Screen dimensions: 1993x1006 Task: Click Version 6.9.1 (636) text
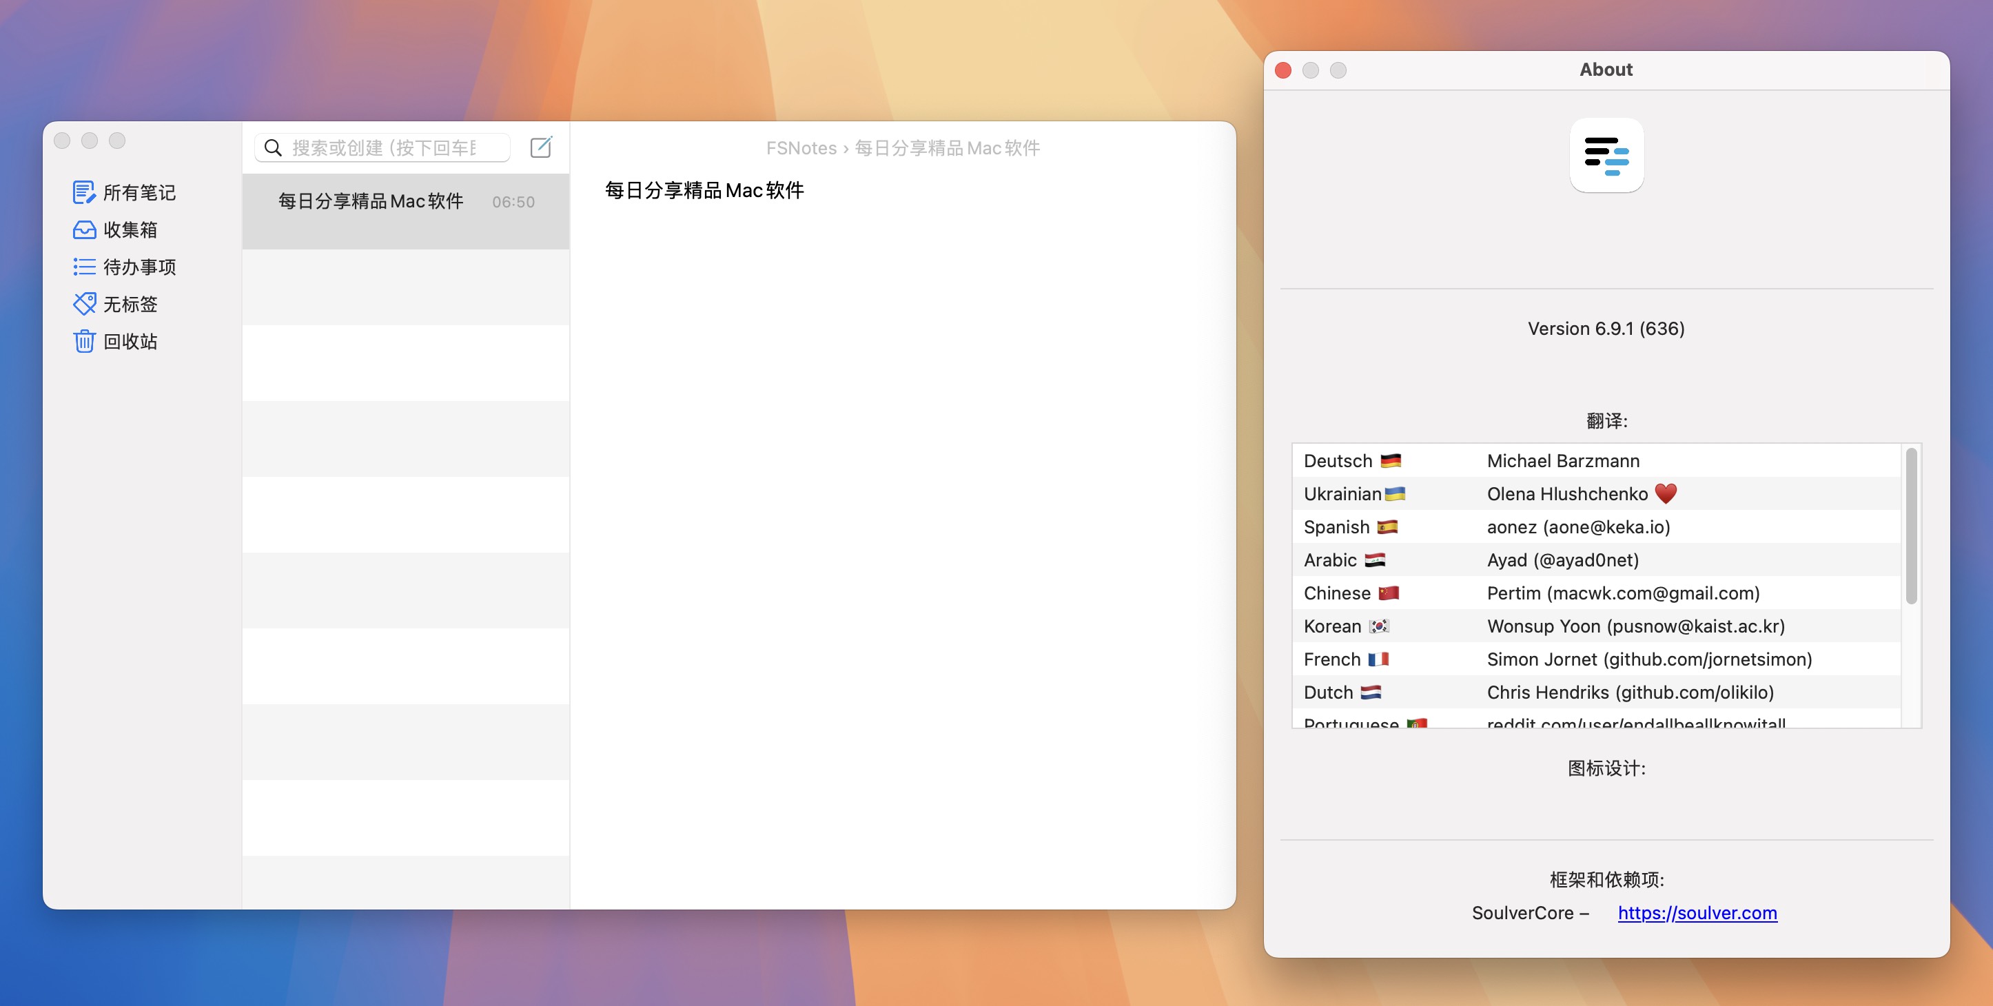pyautogui.click(x=1606, y=329)
